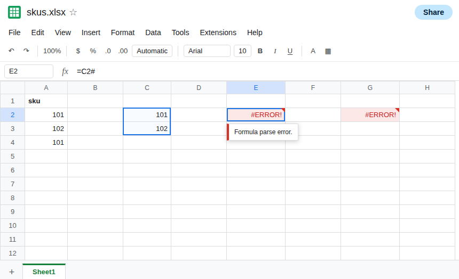The height and width of the screenshot is (279, 459).
Task: Click the Share button
Action: coord(433,12)
